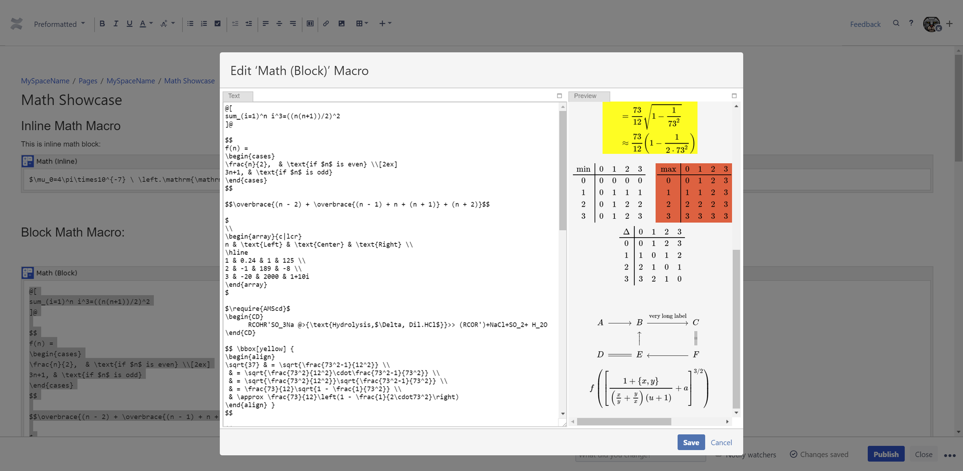963x471 pixels.
Task: Click the Block Math Macro heading
Action: (73, 232)
